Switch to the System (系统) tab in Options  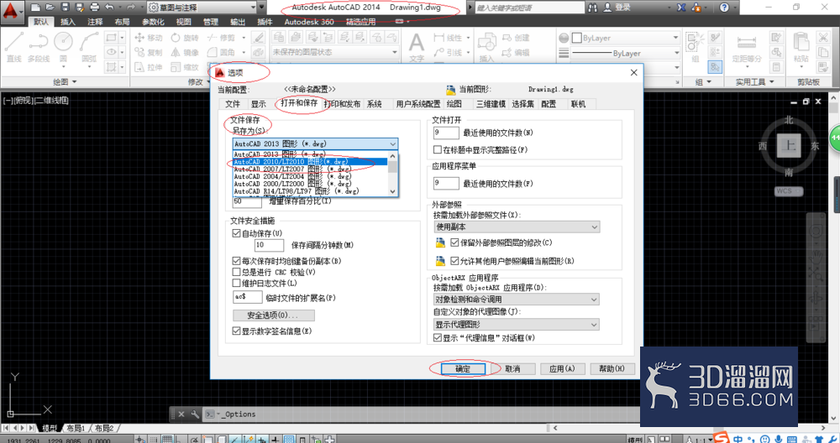coord(375,104)
